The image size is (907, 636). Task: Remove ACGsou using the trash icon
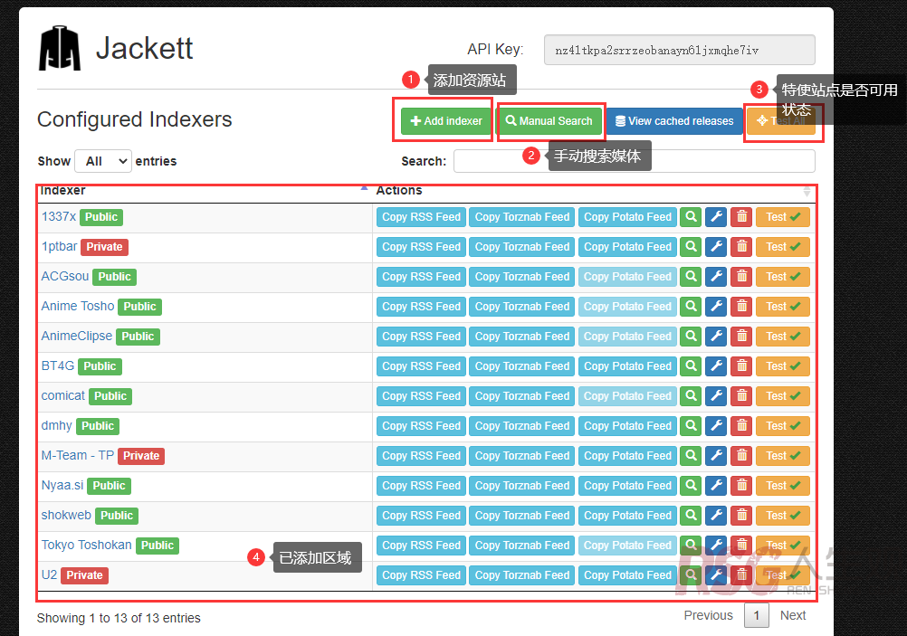coord(741,276)
